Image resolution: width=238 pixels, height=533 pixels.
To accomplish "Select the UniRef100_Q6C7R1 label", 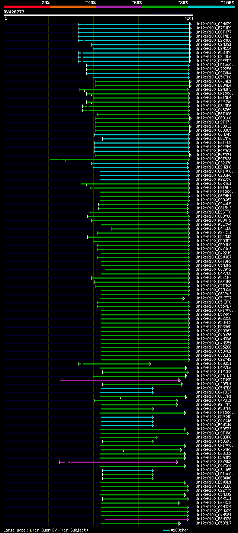I will tap(213, 396).
